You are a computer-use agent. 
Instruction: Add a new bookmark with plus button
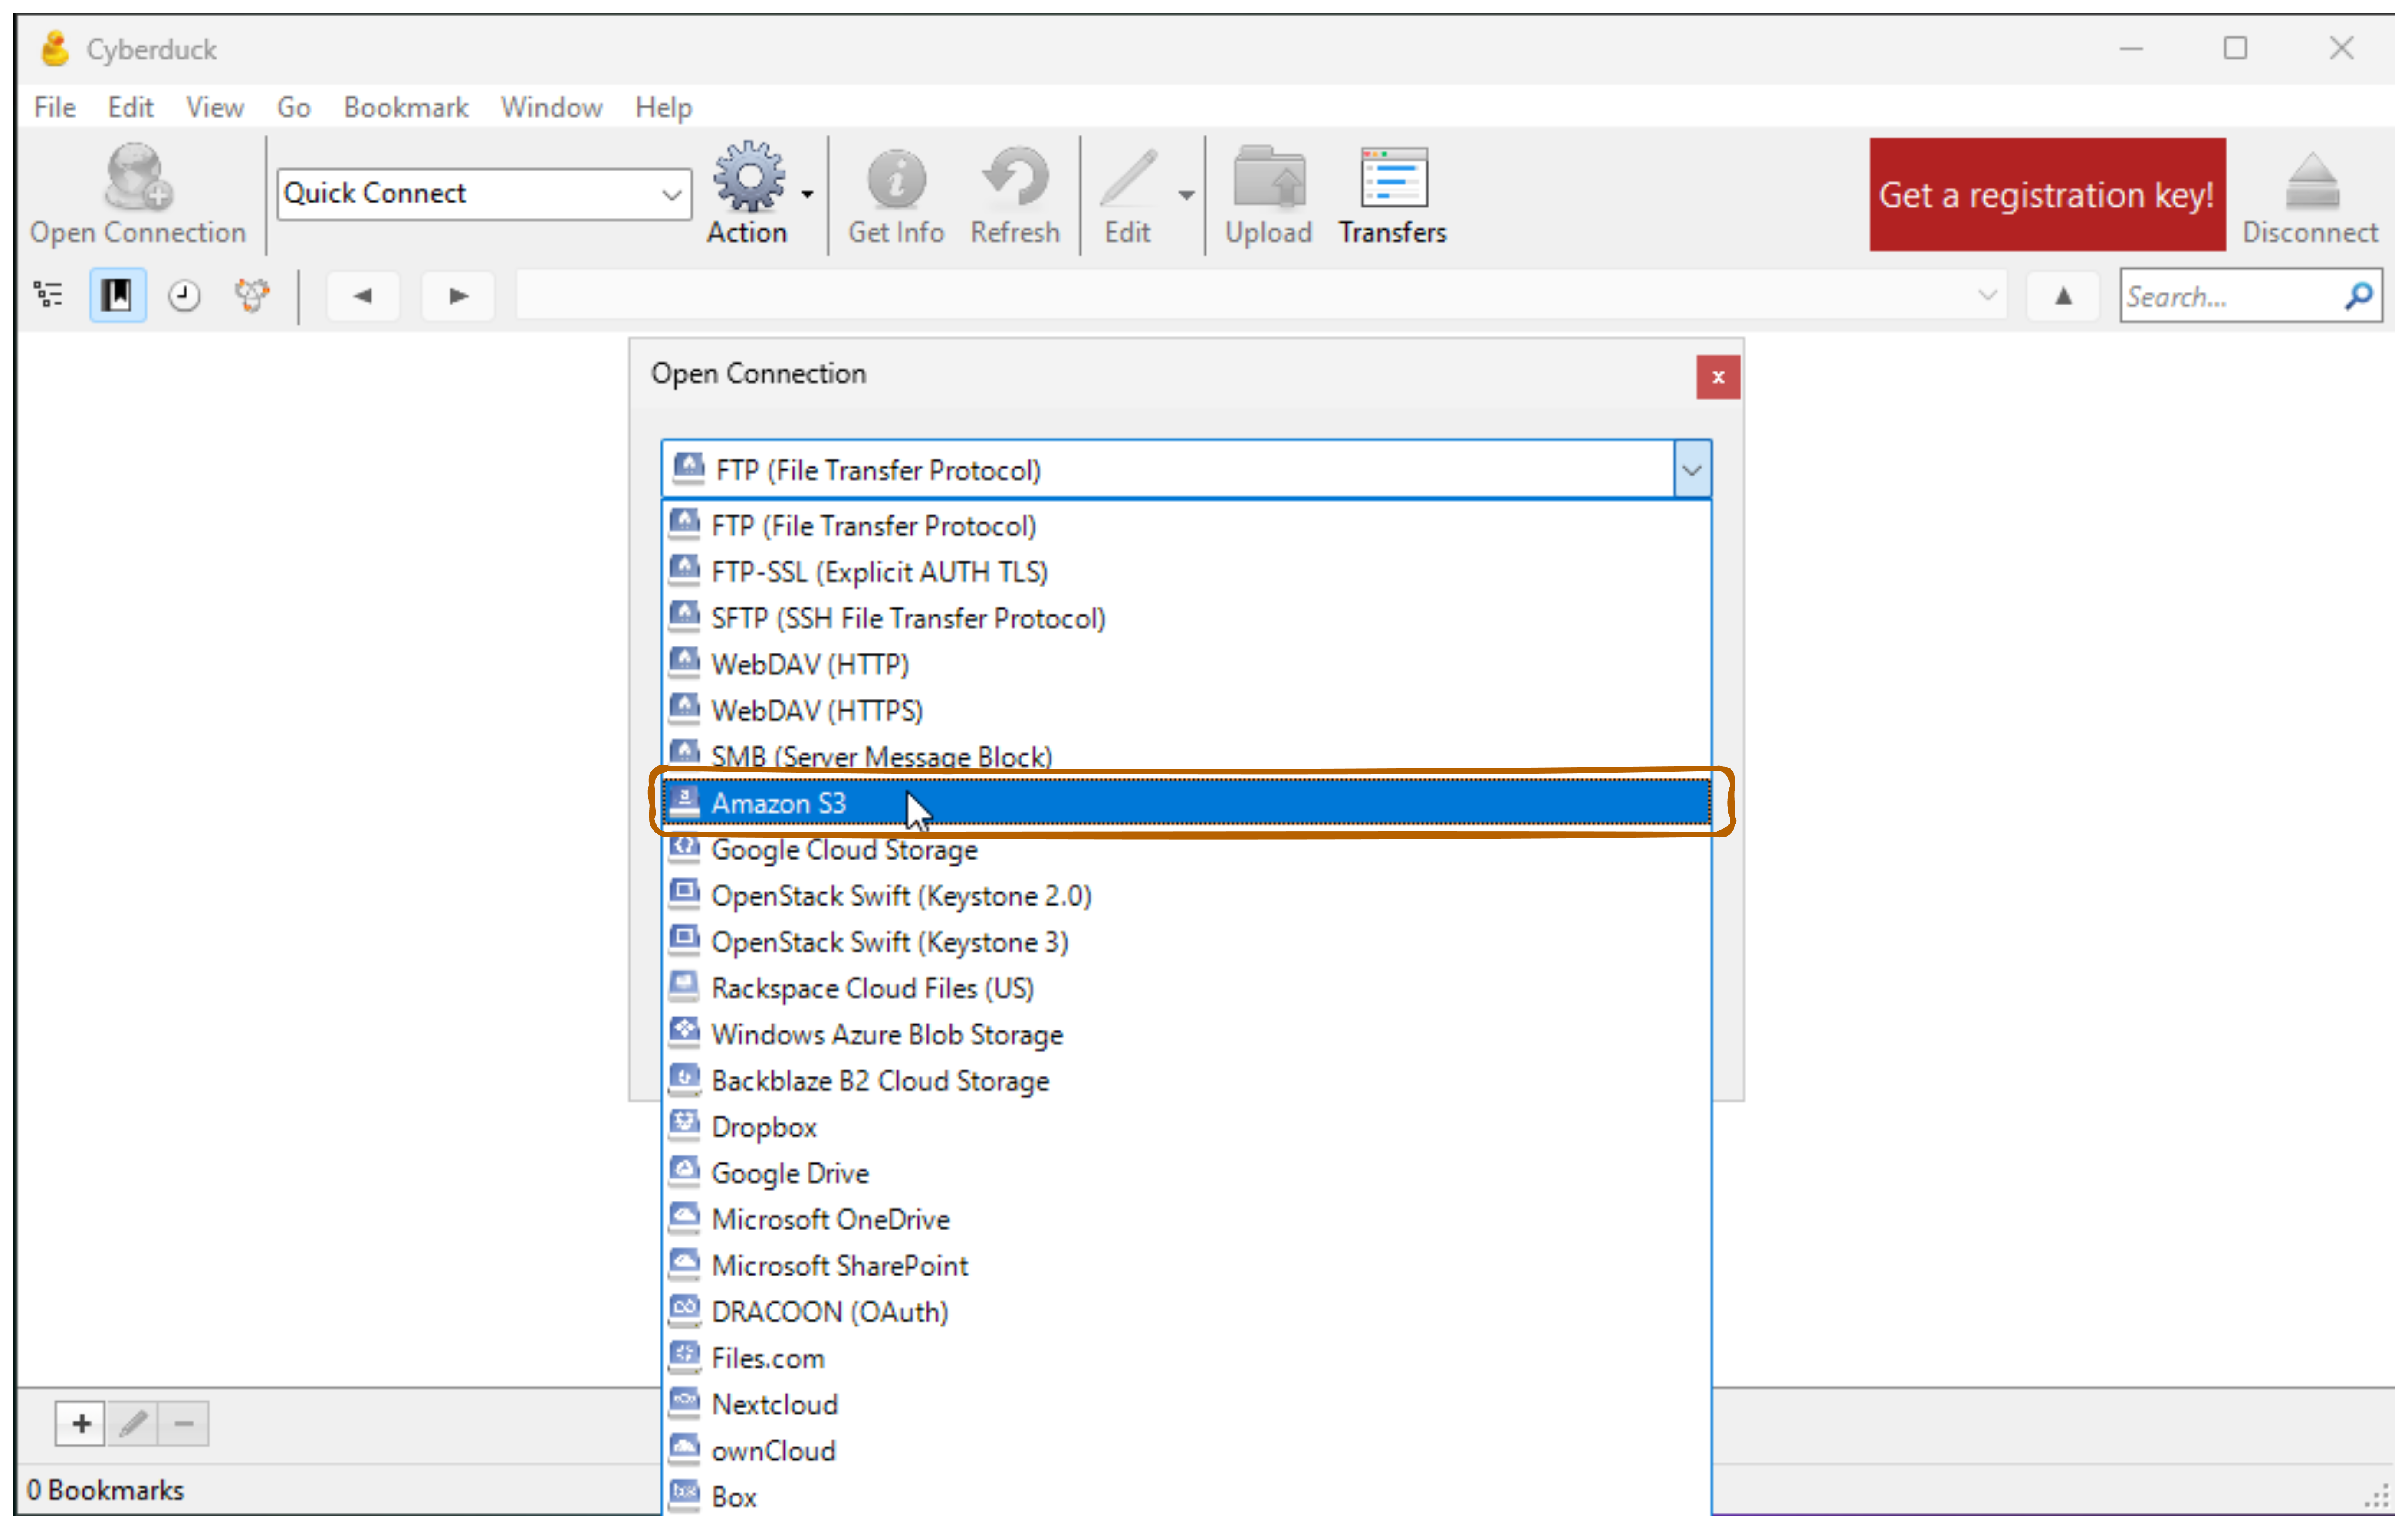tap(81, 1423)
